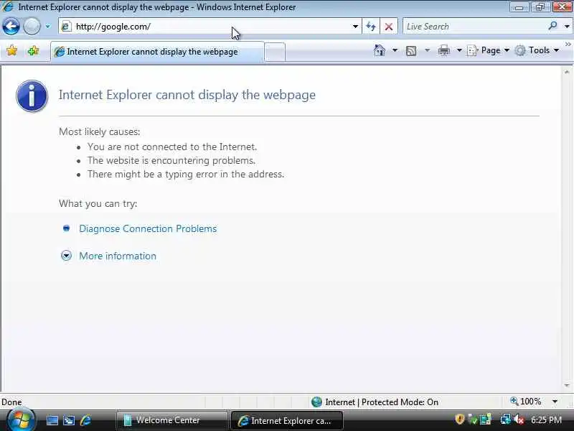Image resolution: width=574 pixels, height=431 pixels.
Task: Click the network connection tray icon
Action: 506,420
